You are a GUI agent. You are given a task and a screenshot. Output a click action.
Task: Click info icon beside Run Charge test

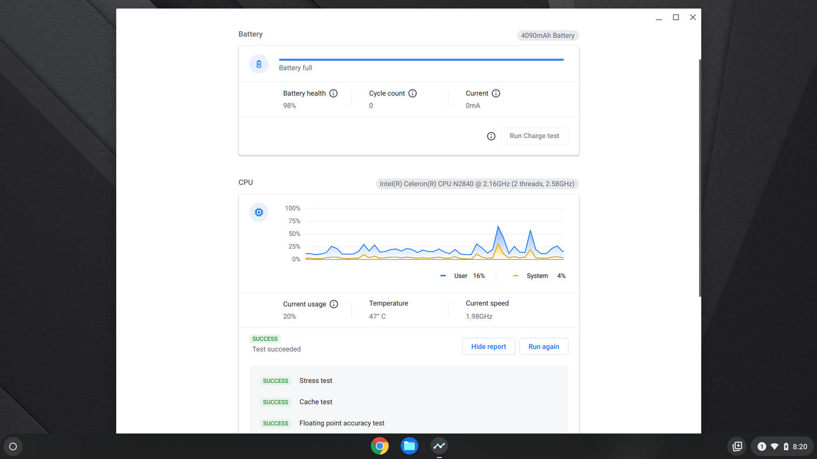coord(491,136)
